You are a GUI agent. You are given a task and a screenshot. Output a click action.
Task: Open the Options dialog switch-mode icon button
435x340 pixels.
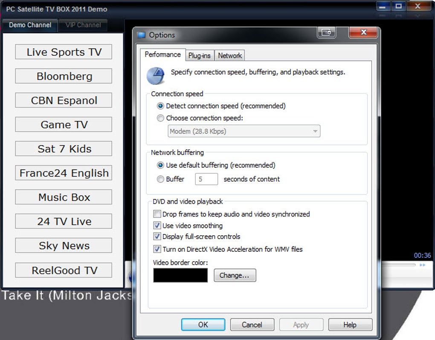[x=326, y=33]
